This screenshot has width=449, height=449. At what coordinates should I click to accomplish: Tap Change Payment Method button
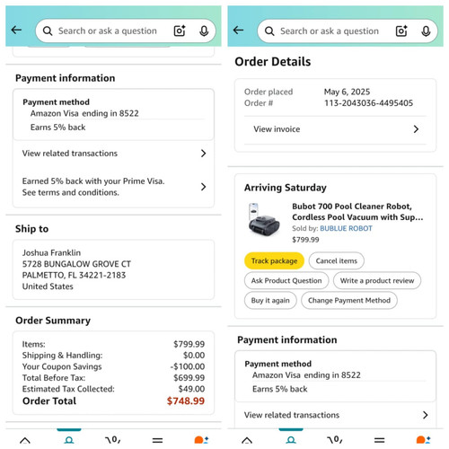[x=349, y=300]
